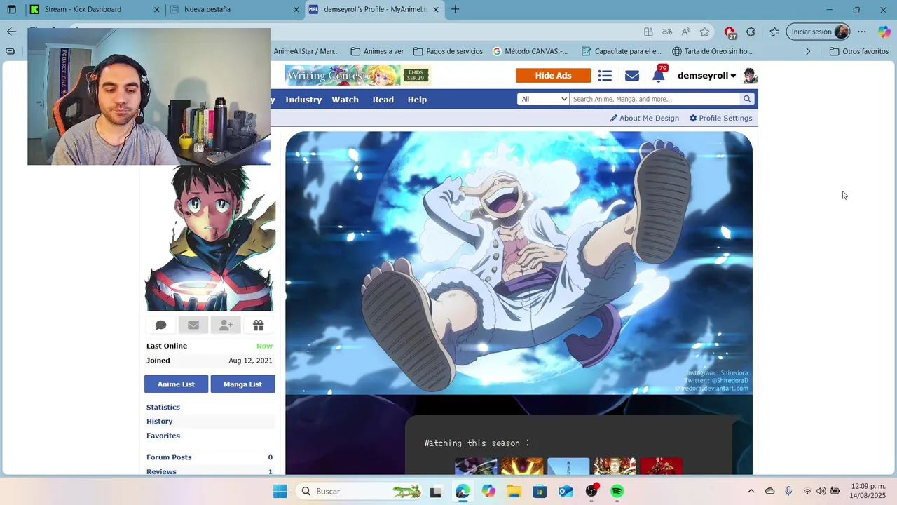Show more bookmarks with the overflow chevron
The height and width of the screenshot is (505, 897).
808,51
